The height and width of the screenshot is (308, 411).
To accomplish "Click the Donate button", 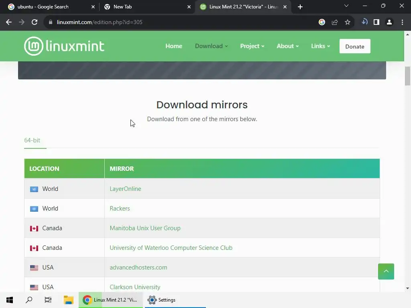I will 355,47.
